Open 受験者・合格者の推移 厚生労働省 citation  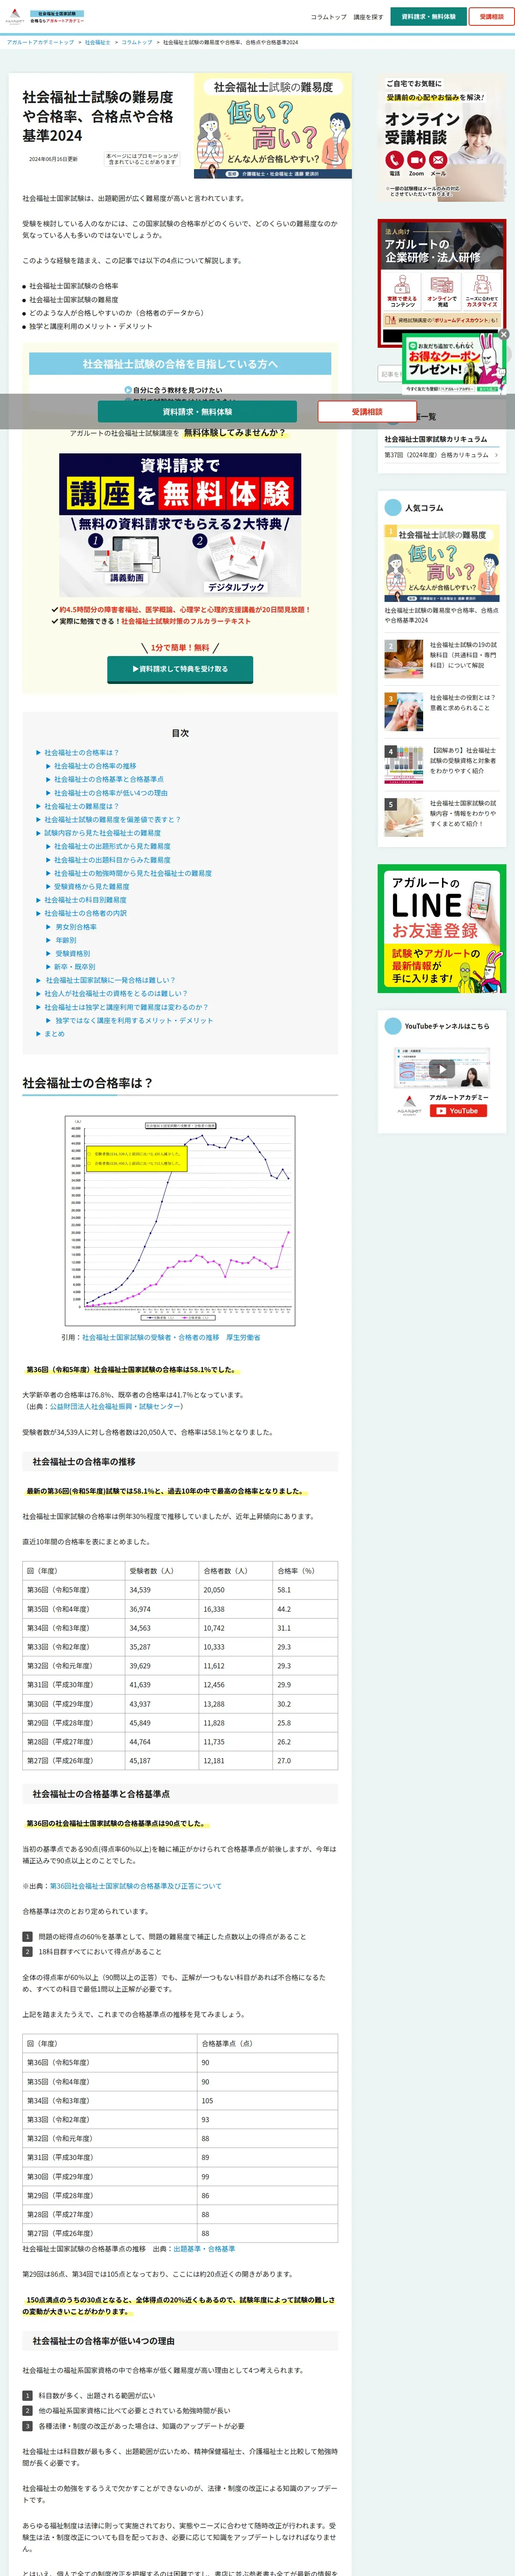(x=171, y=1337)
